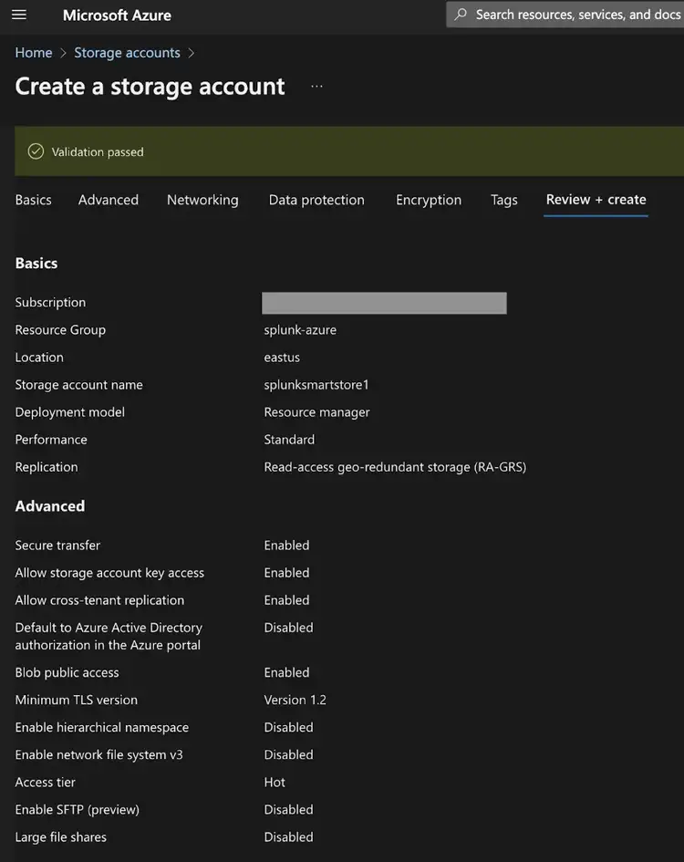Screen dimensions: 684x862
Task: Open the Azure portal hamburger menu
Action: [x=19, y=15]
